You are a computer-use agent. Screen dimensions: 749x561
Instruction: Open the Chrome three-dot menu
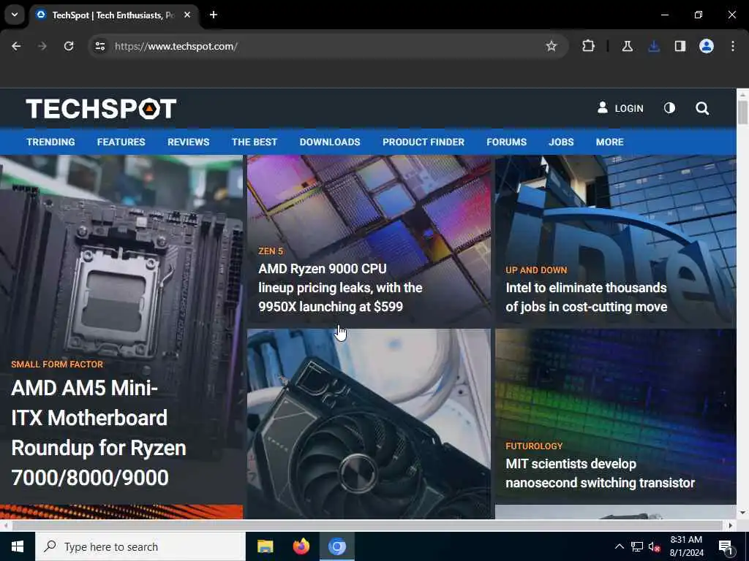tap(733, 46)
